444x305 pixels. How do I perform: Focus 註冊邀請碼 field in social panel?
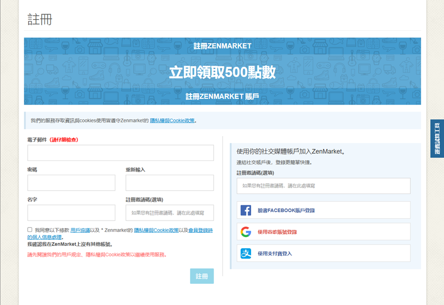tap(323, 186)
